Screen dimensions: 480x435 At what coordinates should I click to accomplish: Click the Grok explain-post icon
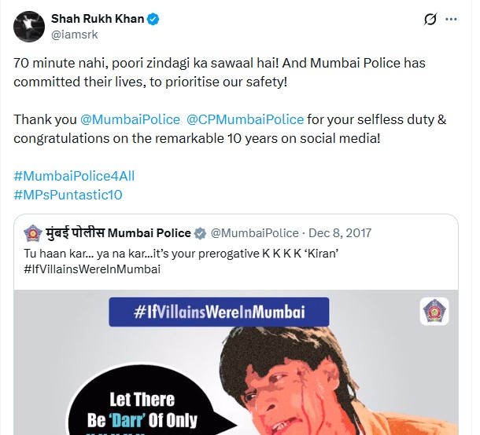point(430,20)
